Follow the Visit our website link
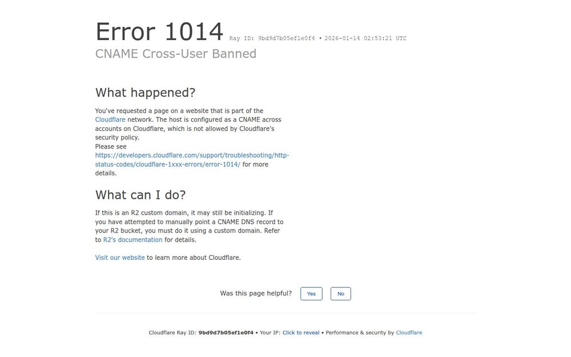This screenshot has width=571, height=357. click(120, 258)
